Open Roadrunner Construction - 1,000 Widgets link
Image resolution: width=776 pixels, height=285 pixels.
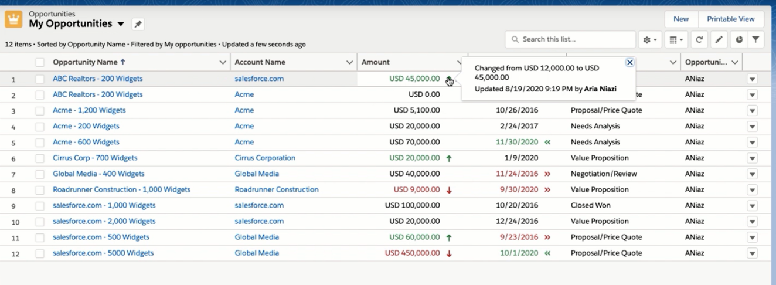click(121, 189)
